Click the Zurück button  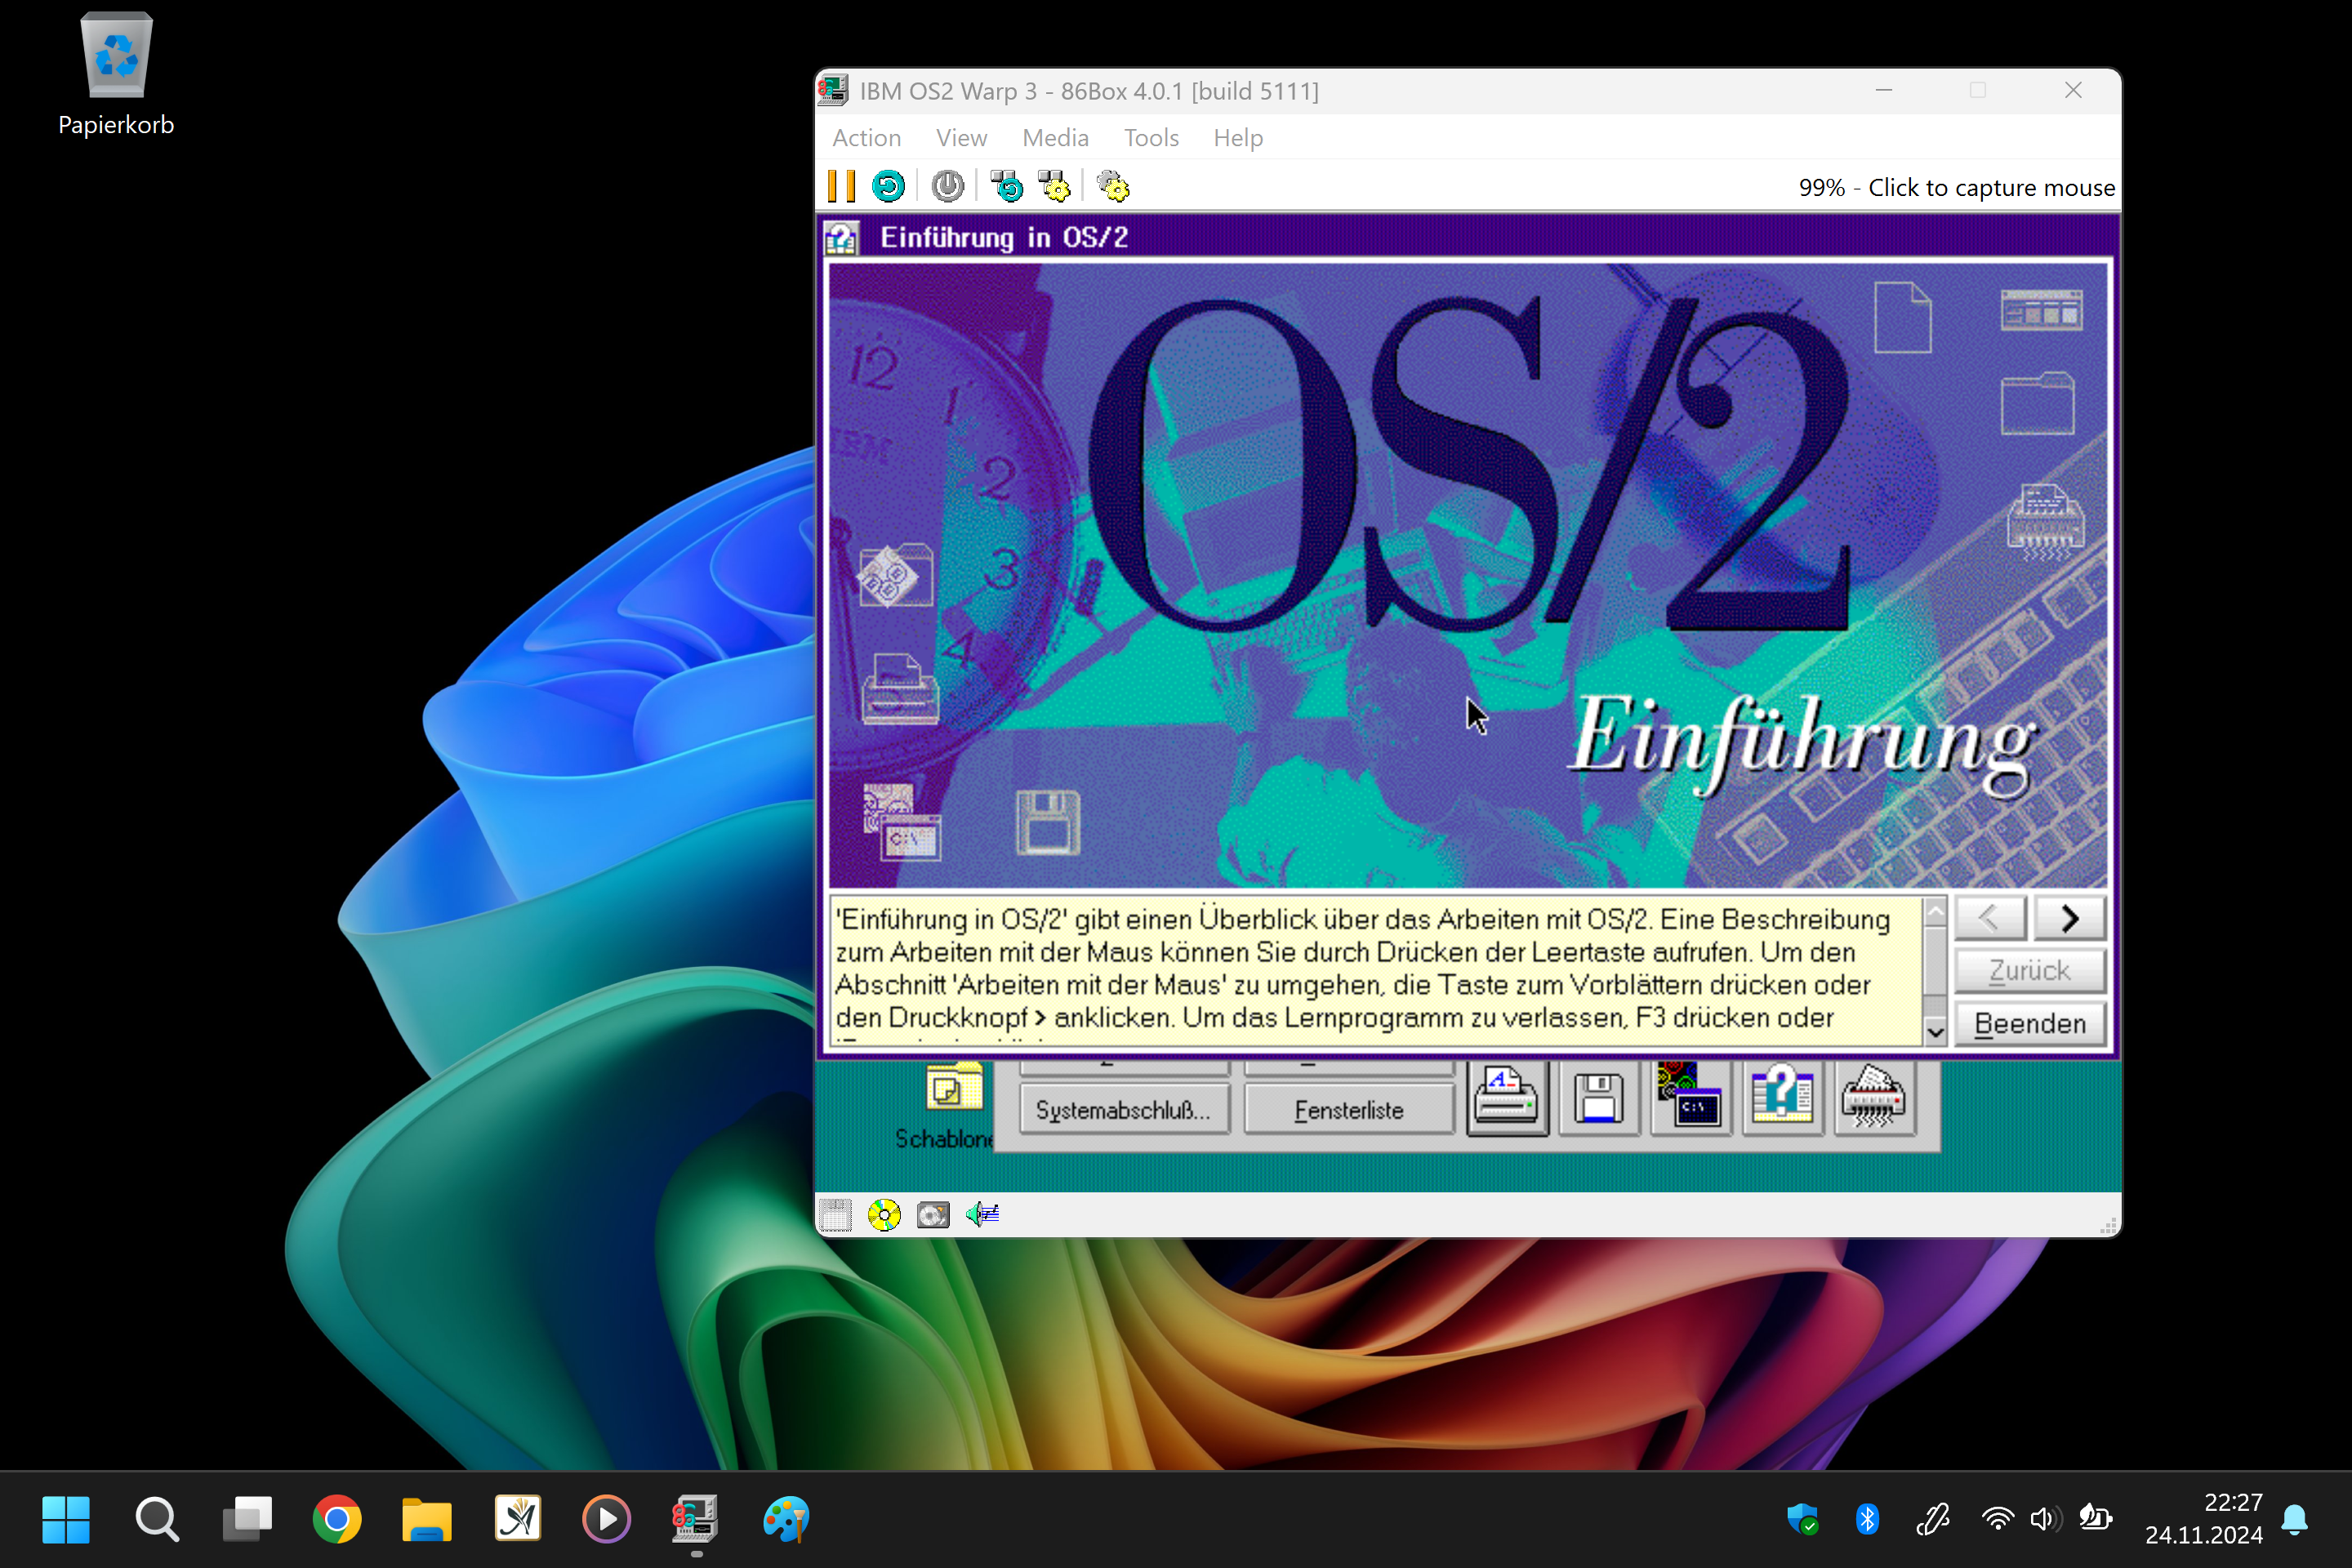(x=2030, y=970)
